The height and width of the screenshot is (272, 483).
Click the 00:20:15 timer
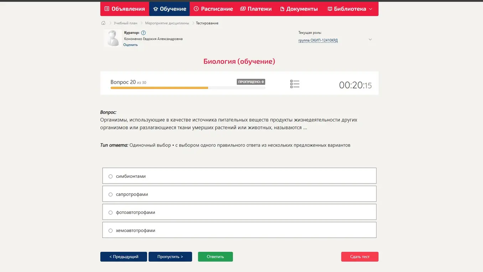point(355,85)
